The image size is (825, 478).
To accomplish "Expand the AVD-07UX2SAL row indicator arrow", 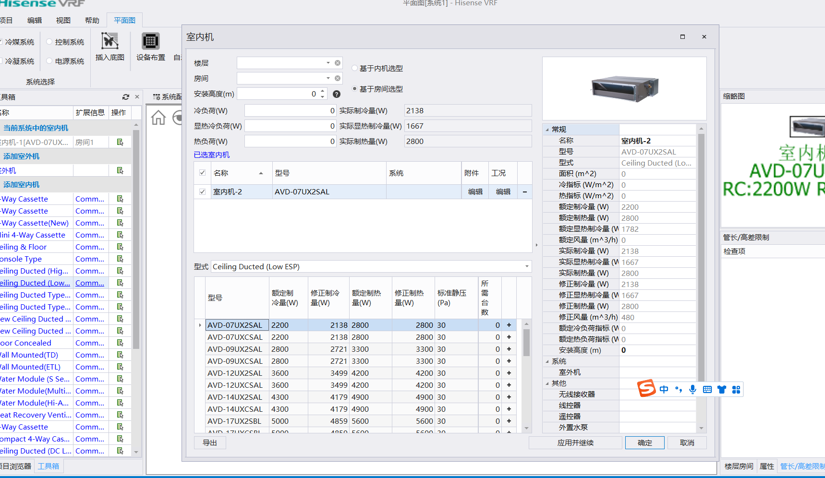I will 200,325.
